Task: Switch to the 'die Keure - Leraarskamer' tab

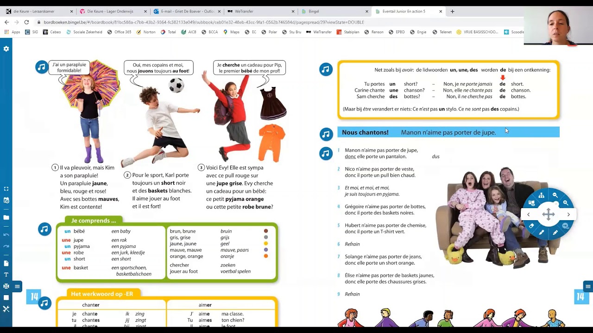Action: [39, 12]
